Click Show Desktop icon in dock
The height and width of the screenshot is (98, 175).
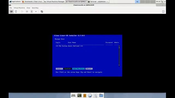point(73,96)
